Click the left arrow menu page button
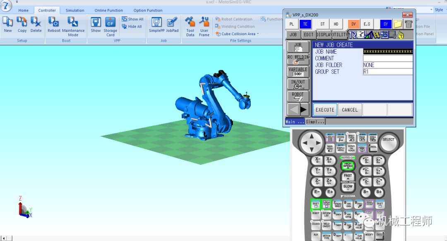Image resolution: width=447 pixels, height=241 pixels. pyautogui.click(x=293, y=110)
